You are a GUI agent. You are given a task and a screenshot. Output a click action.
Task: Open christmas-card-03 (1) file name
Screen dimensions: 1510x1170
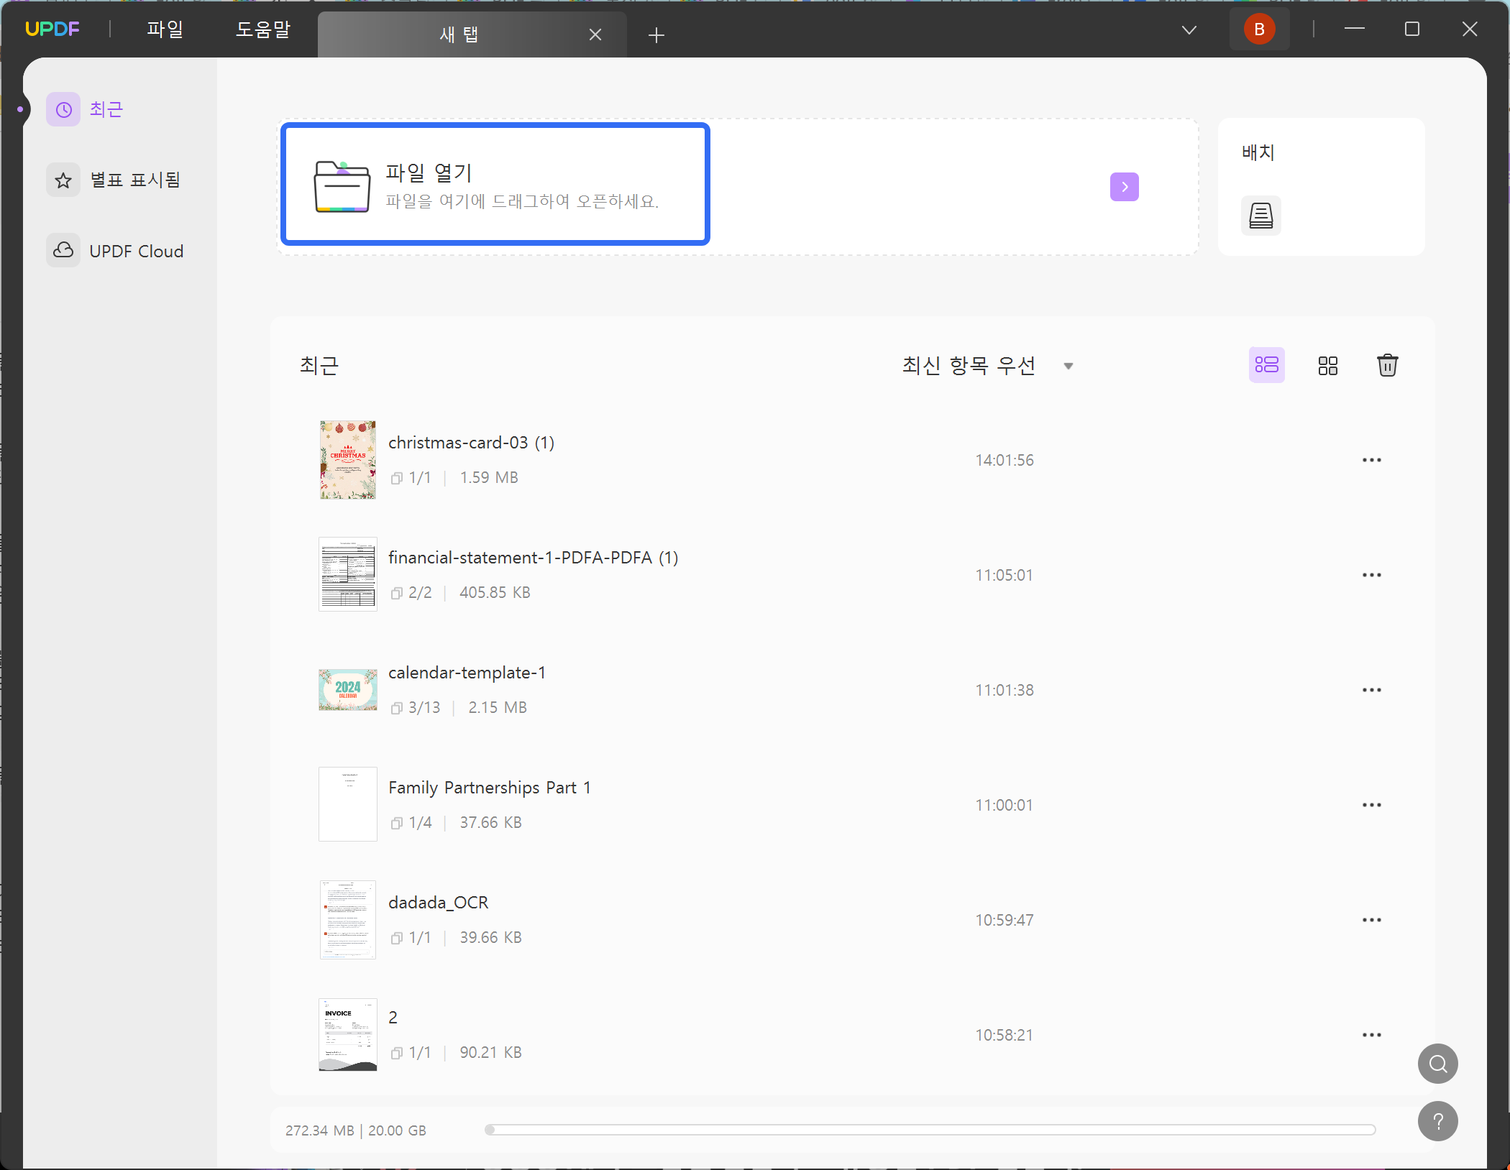472,443
